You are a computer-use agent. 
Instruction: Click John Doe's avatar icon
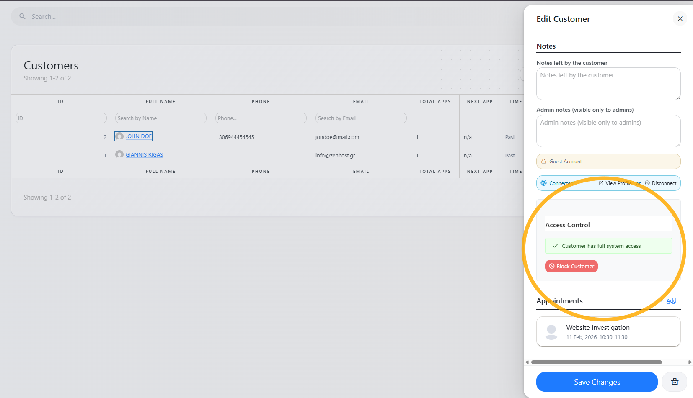pos(119,136)
